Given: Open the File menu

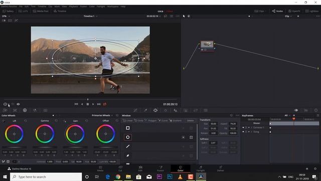Looking at the screenshot, I should point(21,7).
